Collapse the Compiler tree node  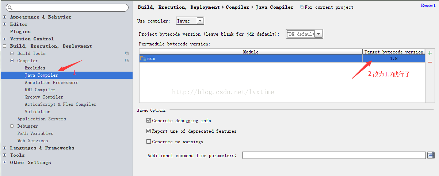tap(12, 61)
